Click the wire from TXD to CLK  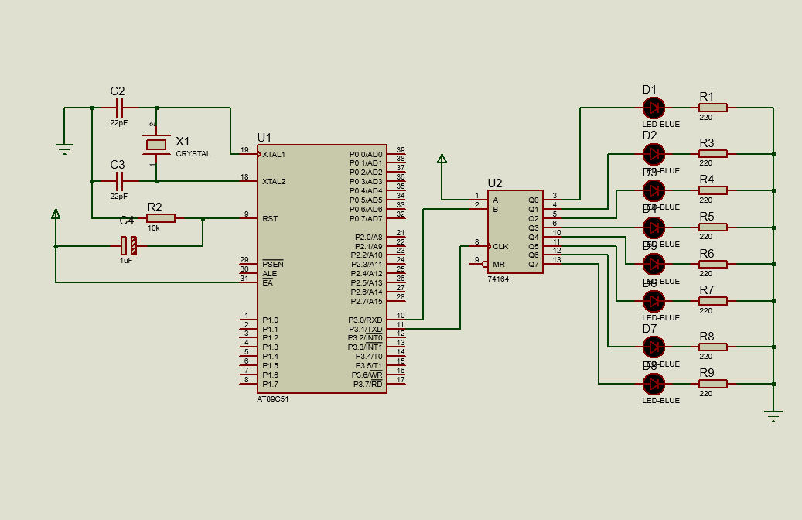(x=460, y=288)
